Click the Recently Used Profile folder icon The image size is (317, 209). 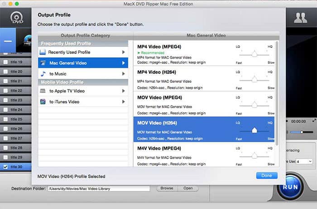(x=43, y=52)
